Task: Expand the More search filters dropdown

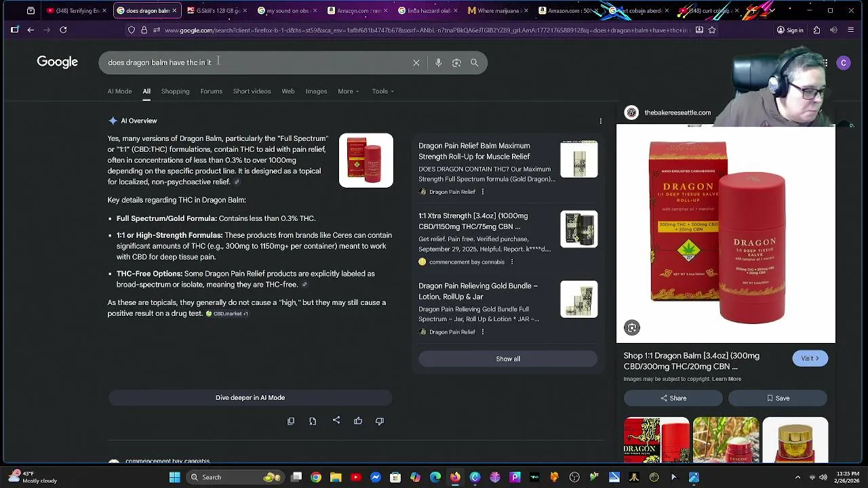Action: (x=349, y=91)
